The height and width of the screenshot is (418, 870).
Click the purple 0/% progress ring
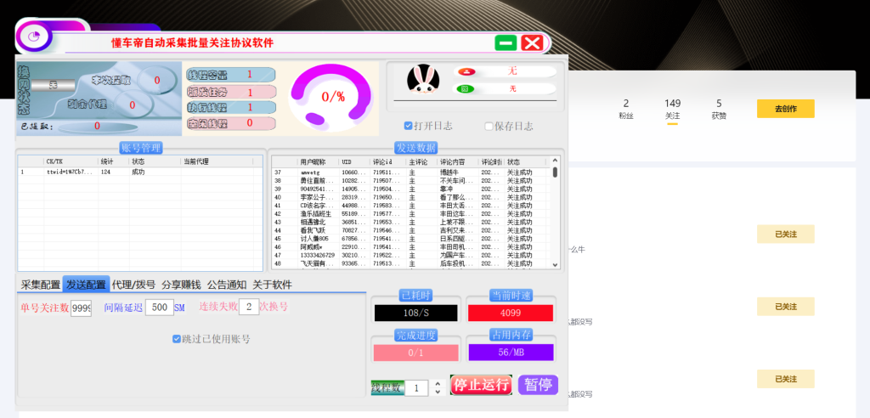pos(332,96)
